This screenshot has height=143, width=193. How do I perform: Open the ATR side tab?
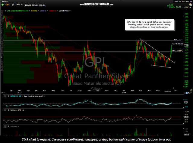tap(2, 69)
